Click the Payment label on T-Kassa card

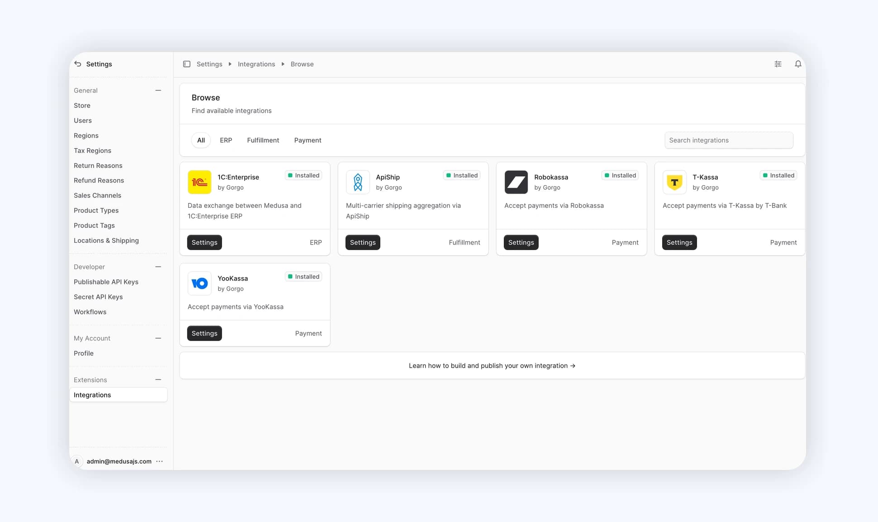point(783,243)
